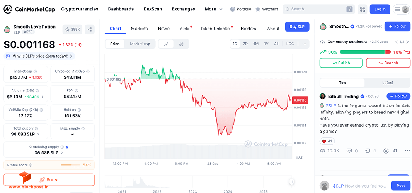
Task: Vote Bullish on sentiment
Action: (341, 63)
